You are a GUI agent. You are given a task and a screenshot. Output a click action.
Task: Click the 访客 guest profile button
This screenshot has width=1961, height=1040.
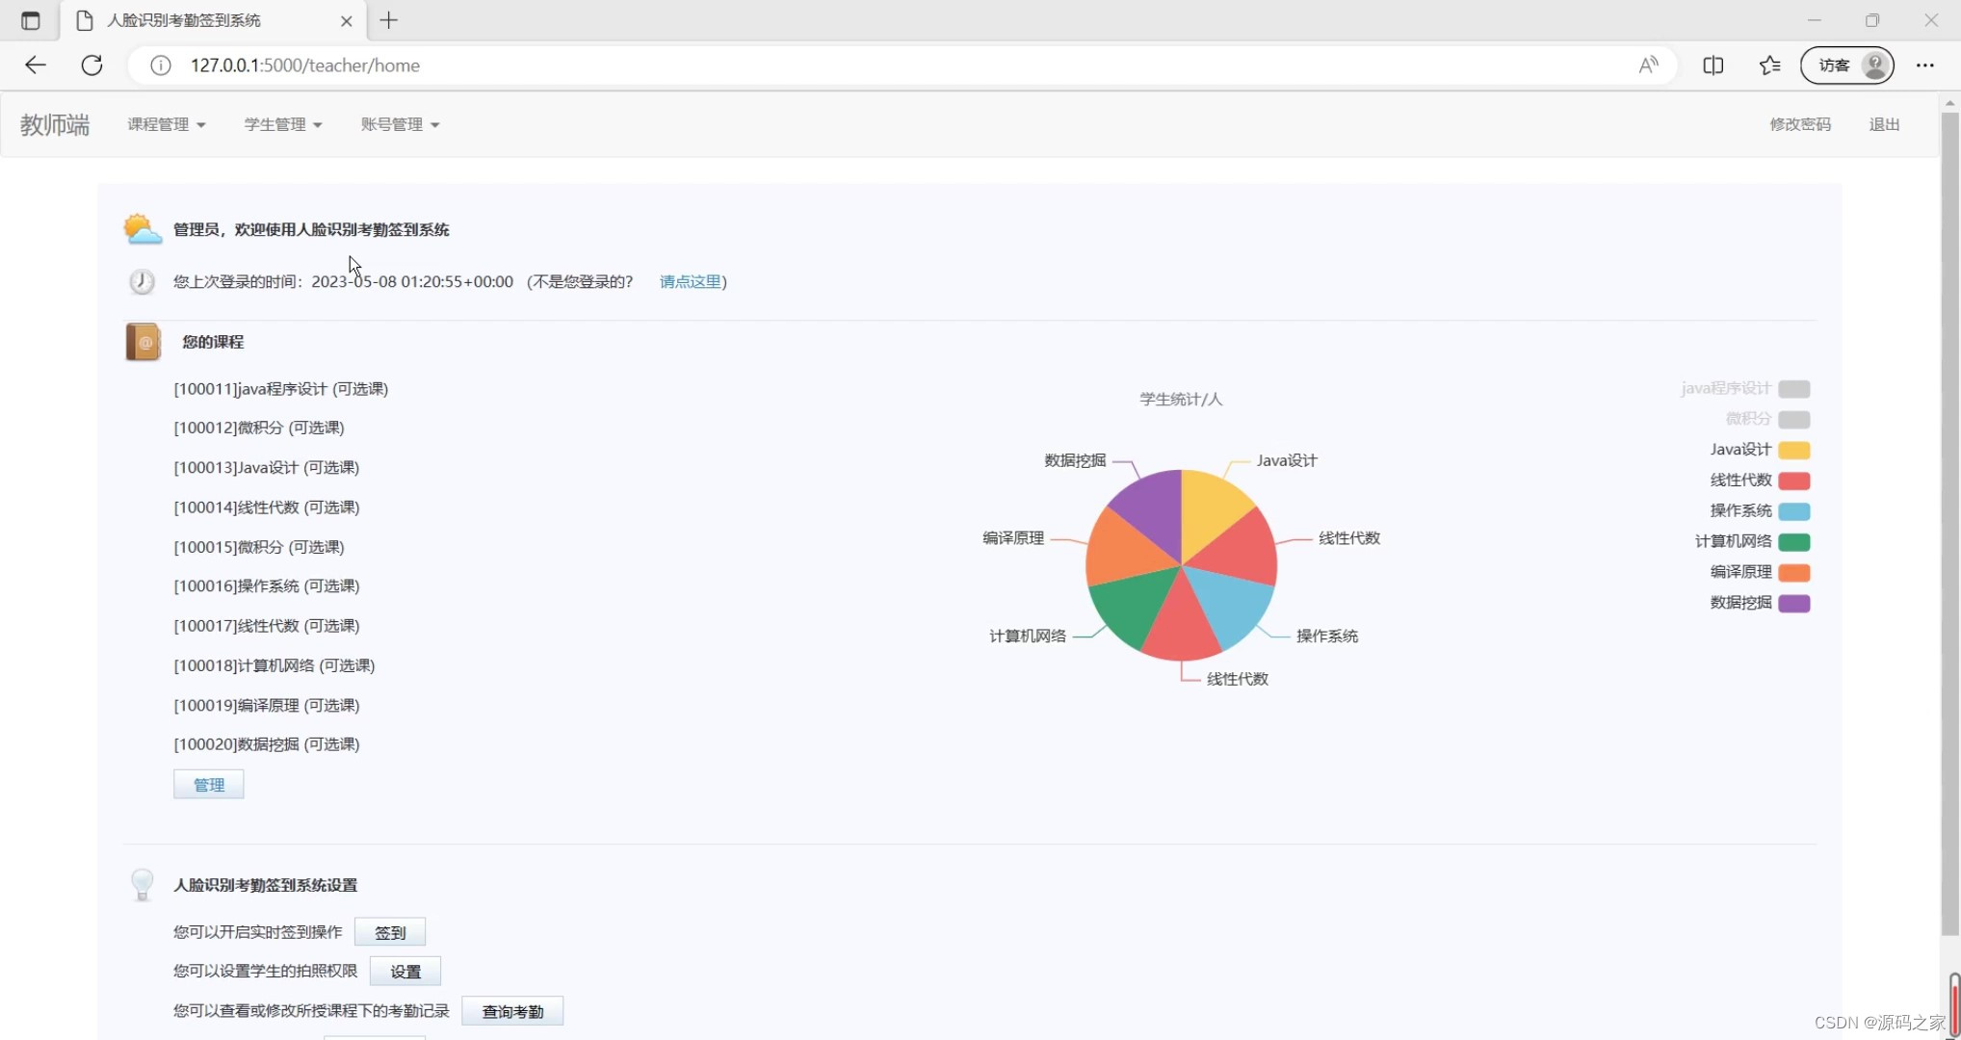(x=1846, y=65)
